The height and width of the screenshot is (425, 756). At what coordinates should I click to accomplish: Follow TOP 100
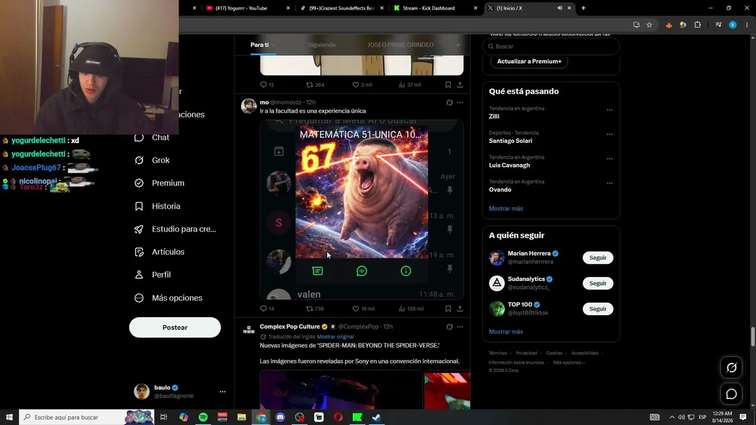click(x=598, y=309)
